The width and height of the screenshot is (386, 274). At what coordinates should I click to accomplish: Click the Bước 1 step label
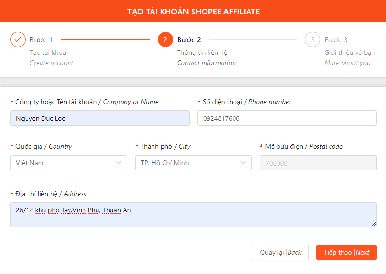[41, 40]
